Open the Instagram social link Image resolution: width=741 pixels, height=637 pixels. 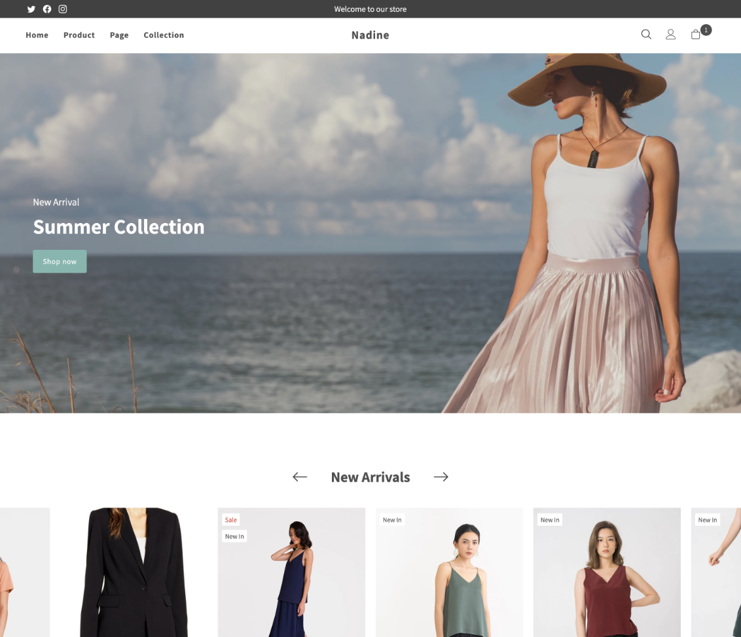point(63,9)
